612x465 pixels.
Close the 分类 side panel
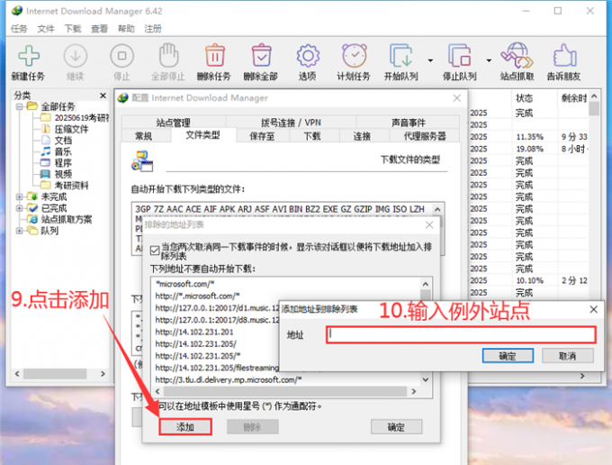tap(103, 96)
